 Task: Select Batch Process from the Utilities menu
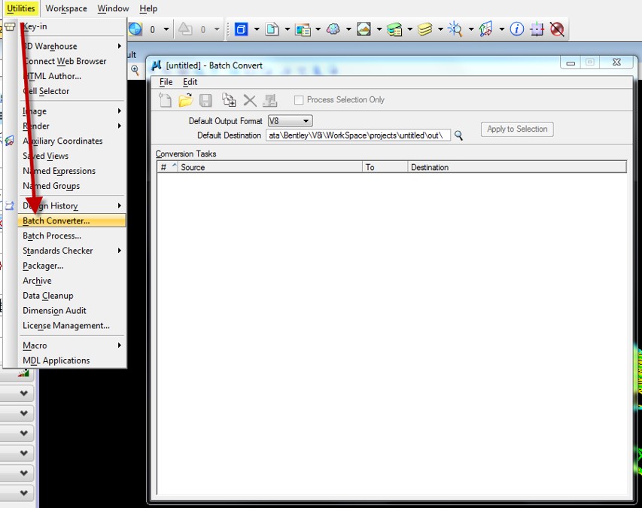pyautogui.click(x=53, y=236)
